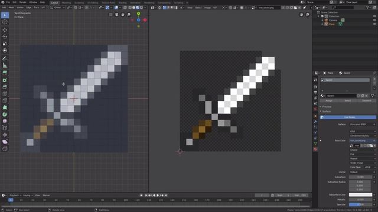Click the camera view icon in viewport
Viewport: 378px width, 212px height.
click(117, 15)
